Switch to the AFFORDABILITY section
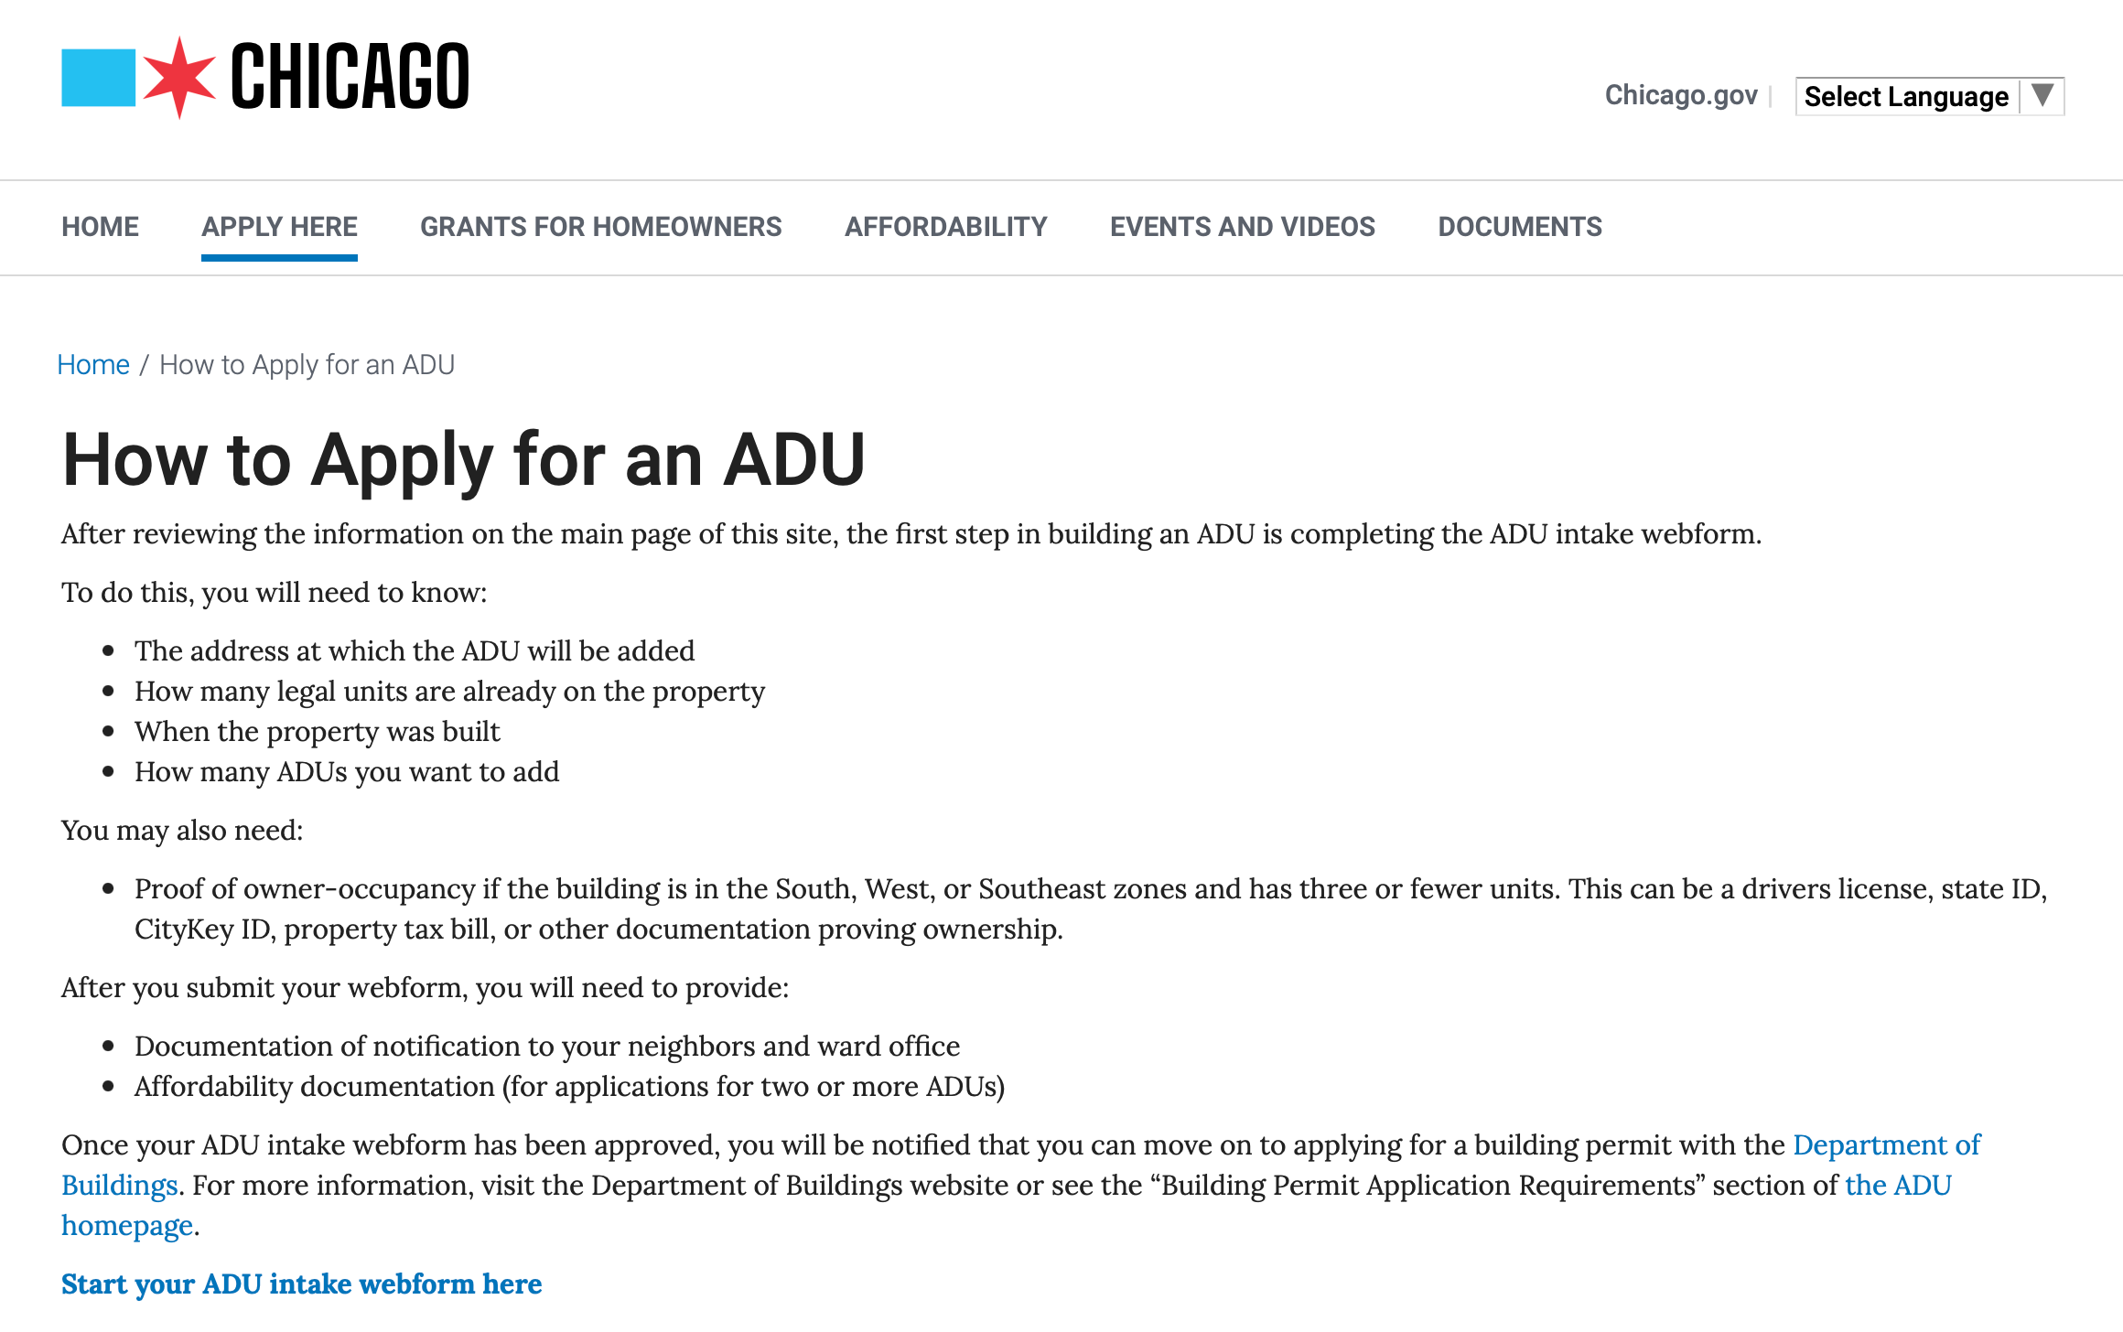 945,227
